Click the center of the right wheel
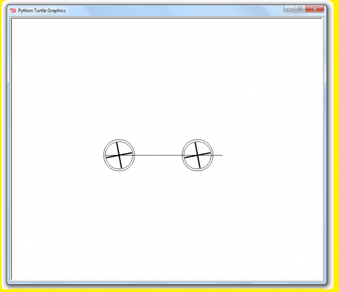Viewport: 339px width, 292px height. [197, 155]
